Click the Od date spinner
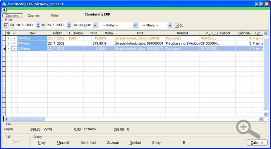The image size is (271, 149). tap(38, 25)
